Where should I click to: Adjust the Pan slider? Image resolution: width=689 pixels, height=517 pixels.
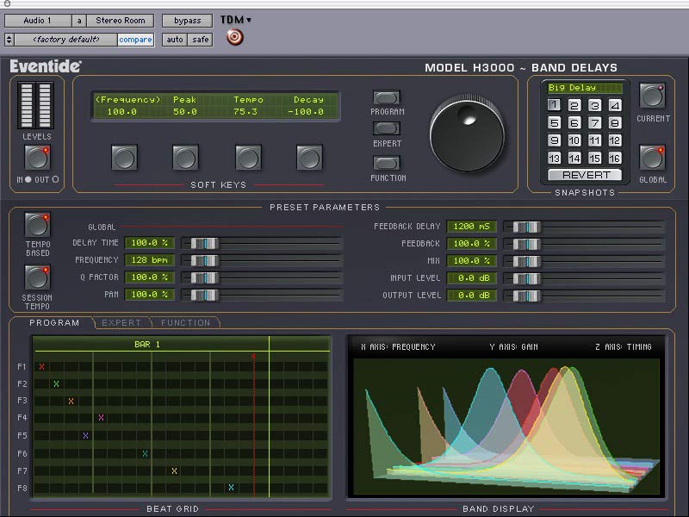click(x=205, y=295)
